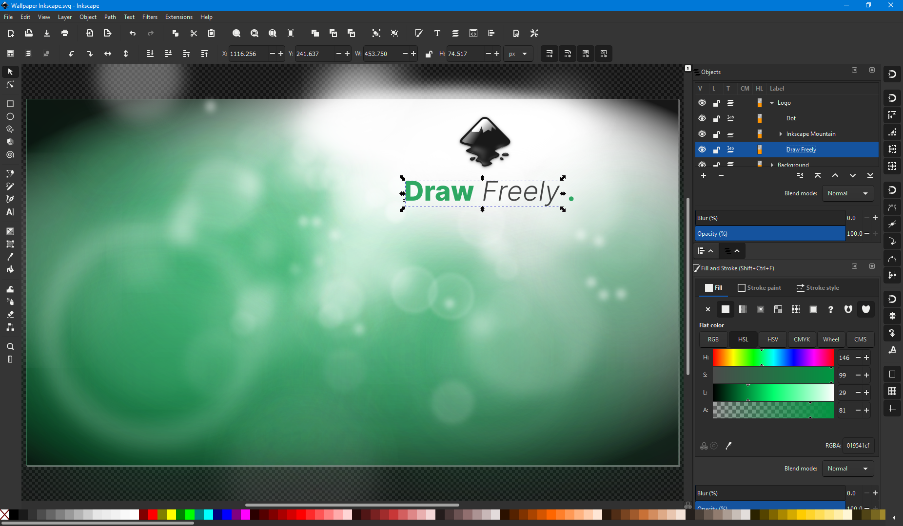Select the Text tool in toolbox
The width and height of the screenshot is (903, 526).
(x=10, y=212)
